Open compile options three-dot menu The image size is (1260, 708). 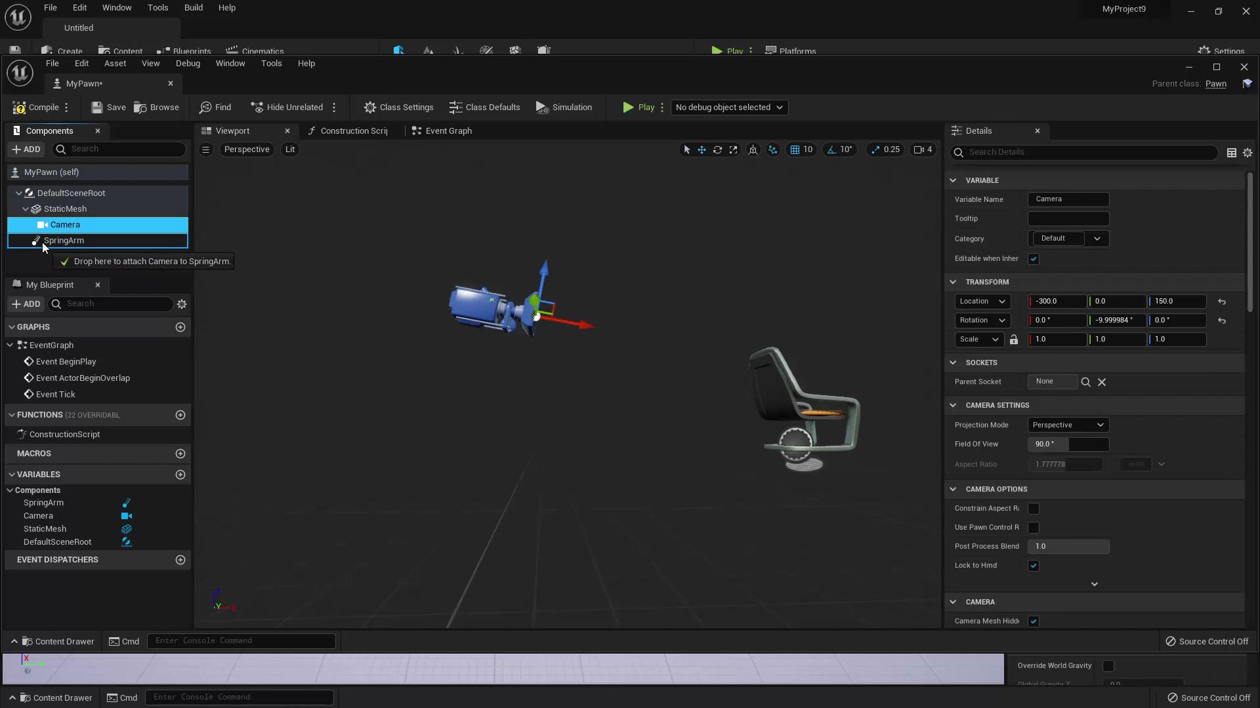[x=66, y=108]
